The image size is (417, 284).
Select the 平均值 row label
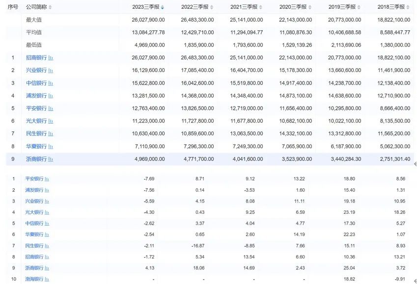pos(34,32)
